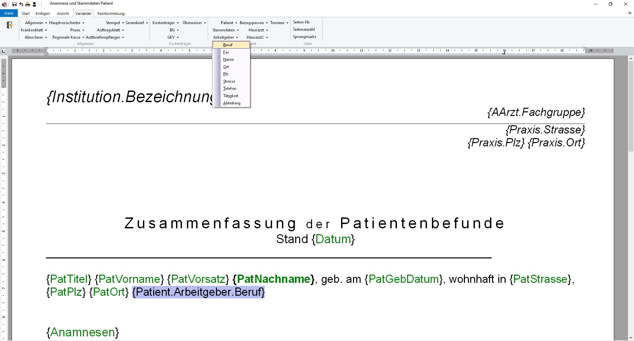Open the Bezugsperson dropdown
This screenshot has height=341, width=634.
click(254, 23)
